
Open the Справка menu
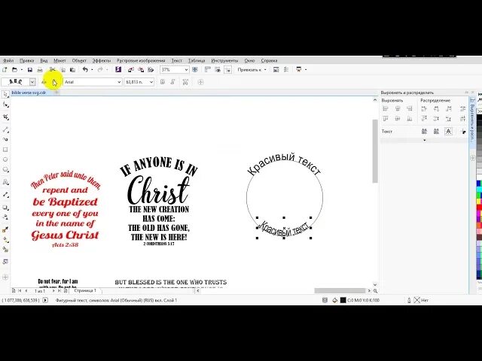pyautogui.click(x=270, y=60)
